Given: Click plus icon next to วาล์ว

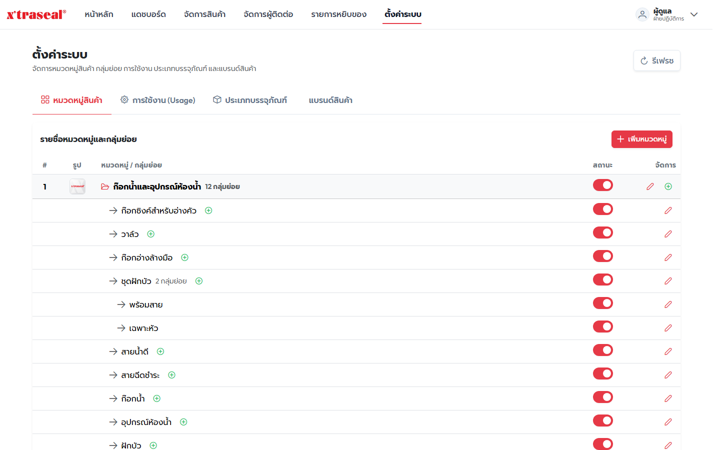Looking at the screenshot, I should click(151, 234).
